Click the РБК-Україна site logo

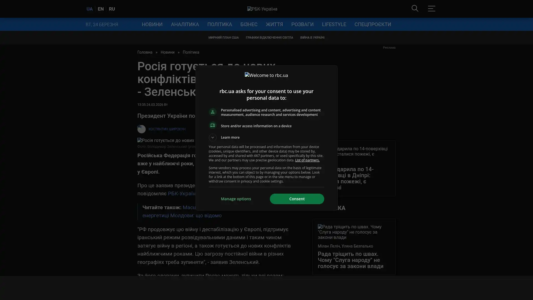[x=262, y=9]
